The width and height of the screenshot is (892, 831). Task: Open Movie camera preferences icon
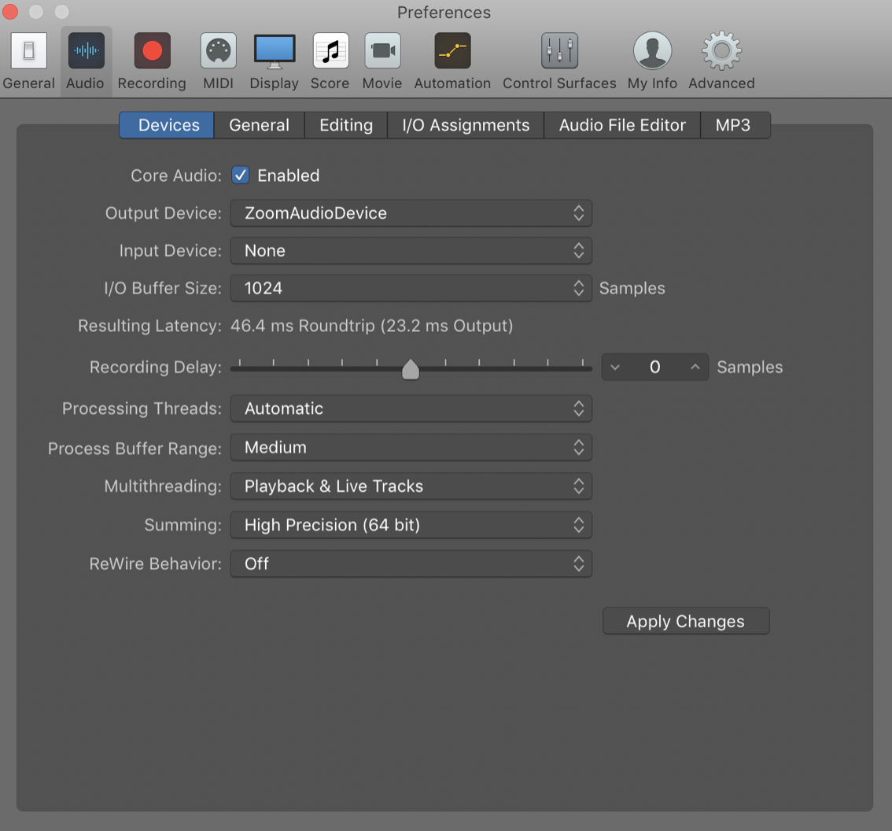pos(382,50)
